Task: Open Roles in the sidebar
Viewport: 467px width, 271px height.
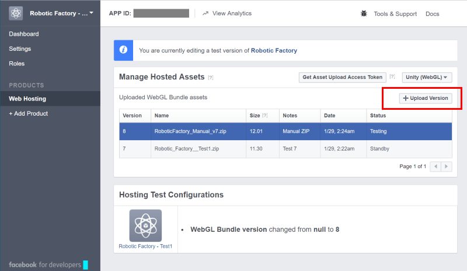Action: 17,63
